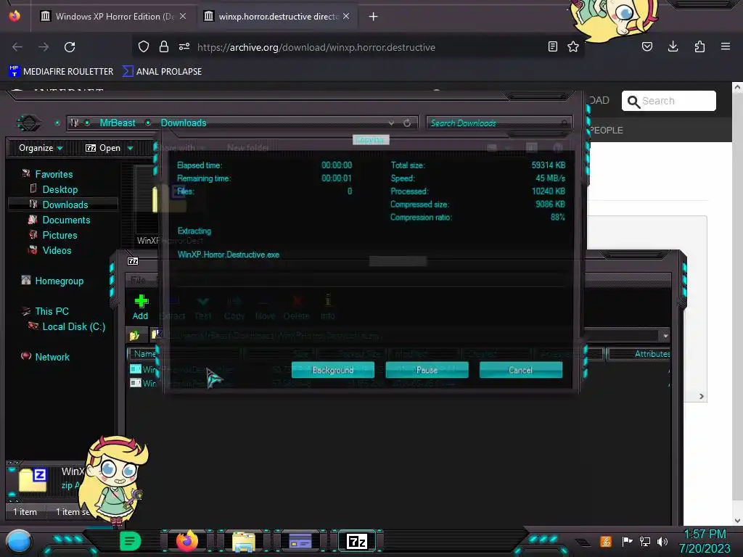This screenshot has height=557, width=743.
Task: Expand the Organize dropdown in Explorer
Action: (41, 148)
